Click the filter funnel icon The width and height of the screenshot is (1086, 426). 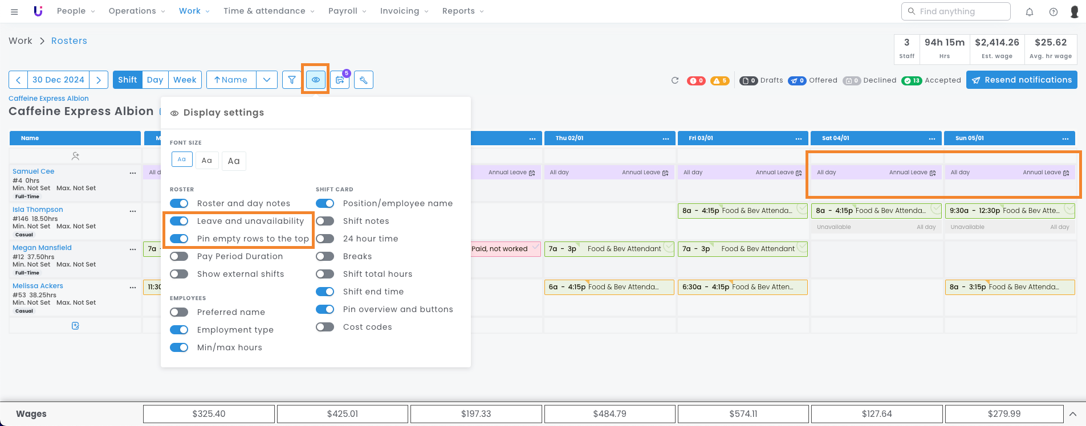pos(292,80)
